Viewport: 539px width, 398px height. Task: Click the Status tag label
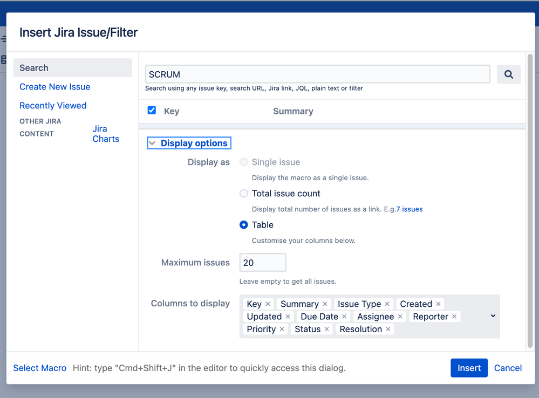click(308, 329)
